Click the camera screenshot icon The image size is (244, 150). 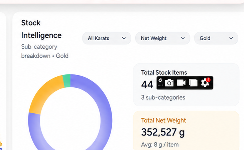(169, 83)
